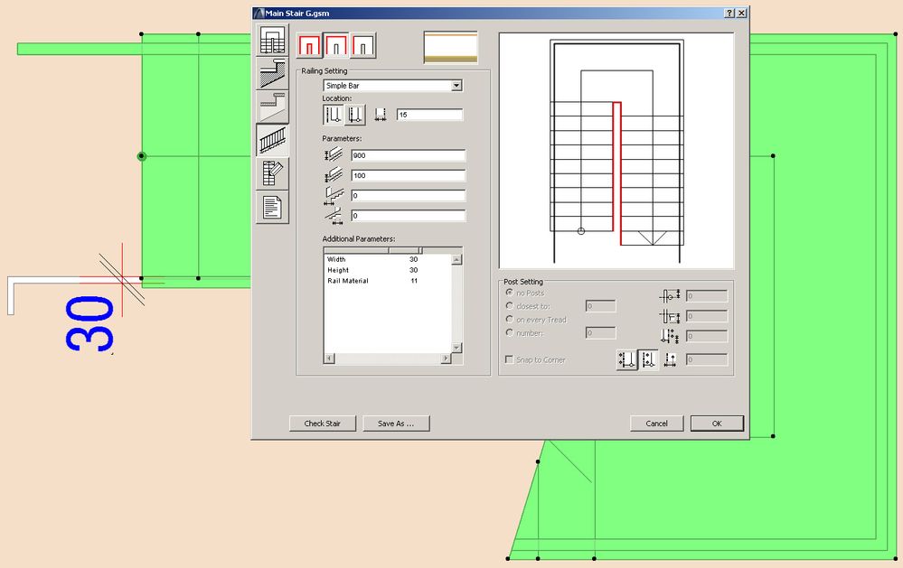Click the Check Stair button

point(323,424)
